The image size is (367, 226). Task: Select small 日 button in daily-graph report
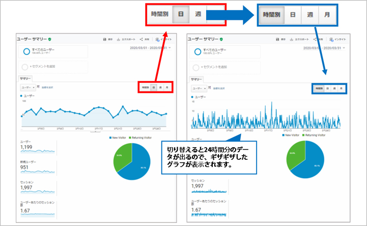pos(154,88)
